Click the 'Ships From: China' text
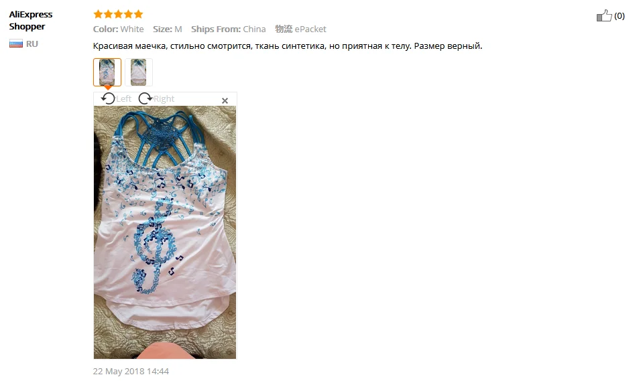The image size is (641, 387). tap(228, 29)
